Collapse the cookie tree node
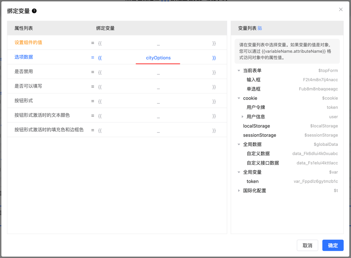 [x=239, y=98]
